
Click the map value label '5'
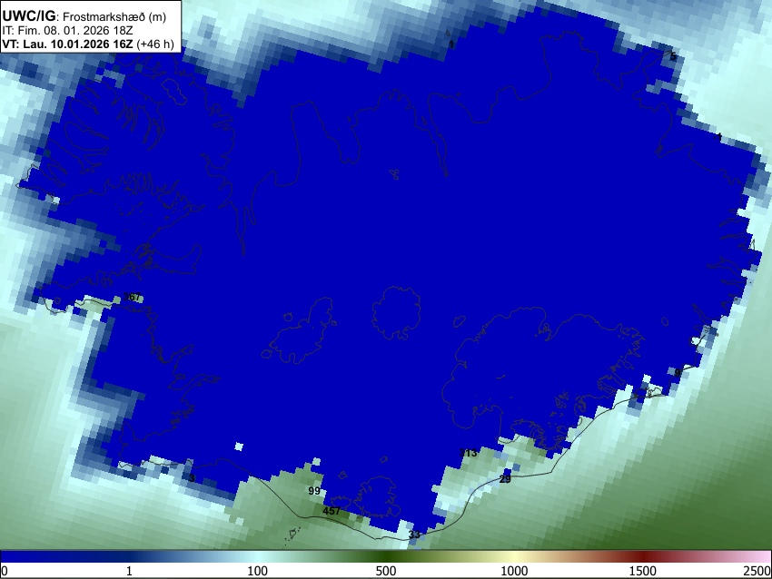pyautogui.click(x=673, y=56)
